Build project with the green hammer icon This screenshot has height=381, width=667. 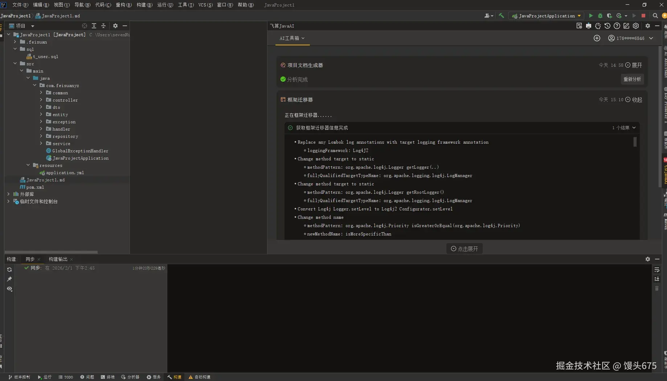[501, 16]
